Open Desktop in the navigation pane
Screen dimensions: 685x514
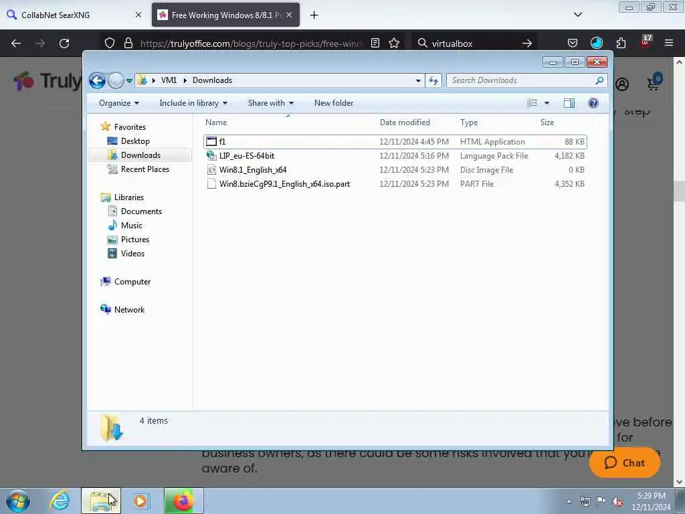135,141
